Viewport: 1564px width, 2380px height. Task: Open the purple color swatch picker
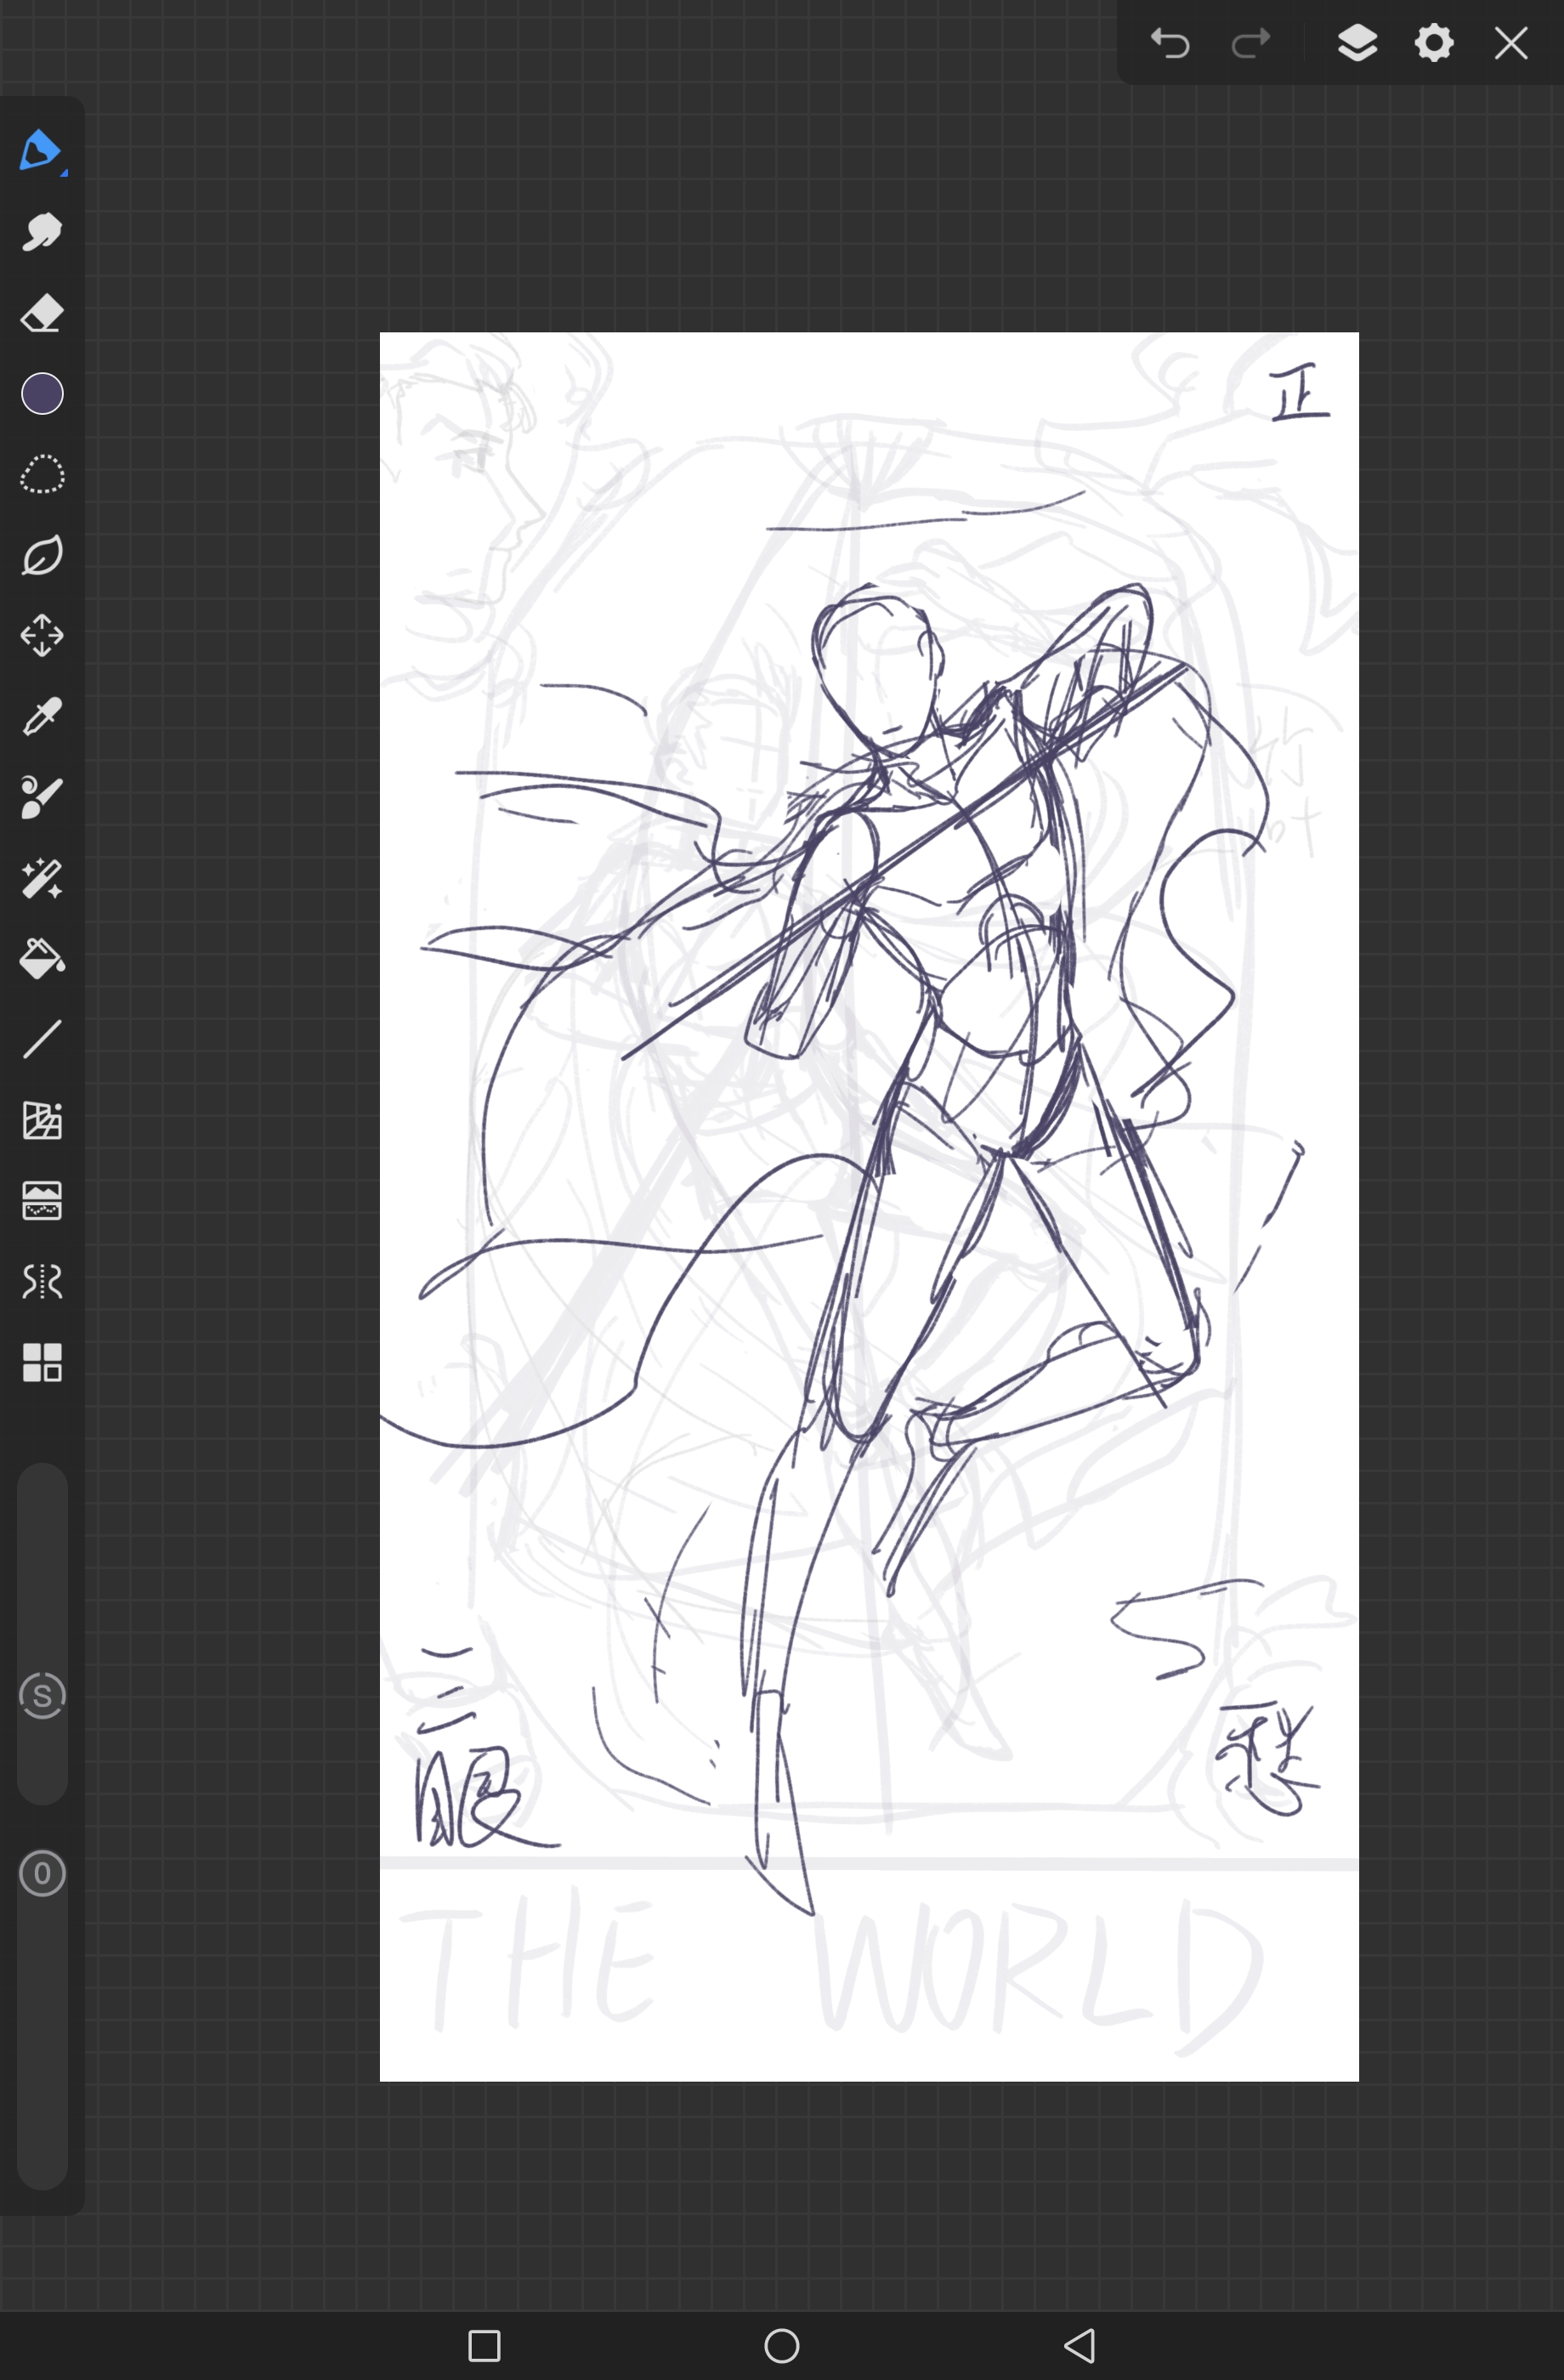pos(42,394)
